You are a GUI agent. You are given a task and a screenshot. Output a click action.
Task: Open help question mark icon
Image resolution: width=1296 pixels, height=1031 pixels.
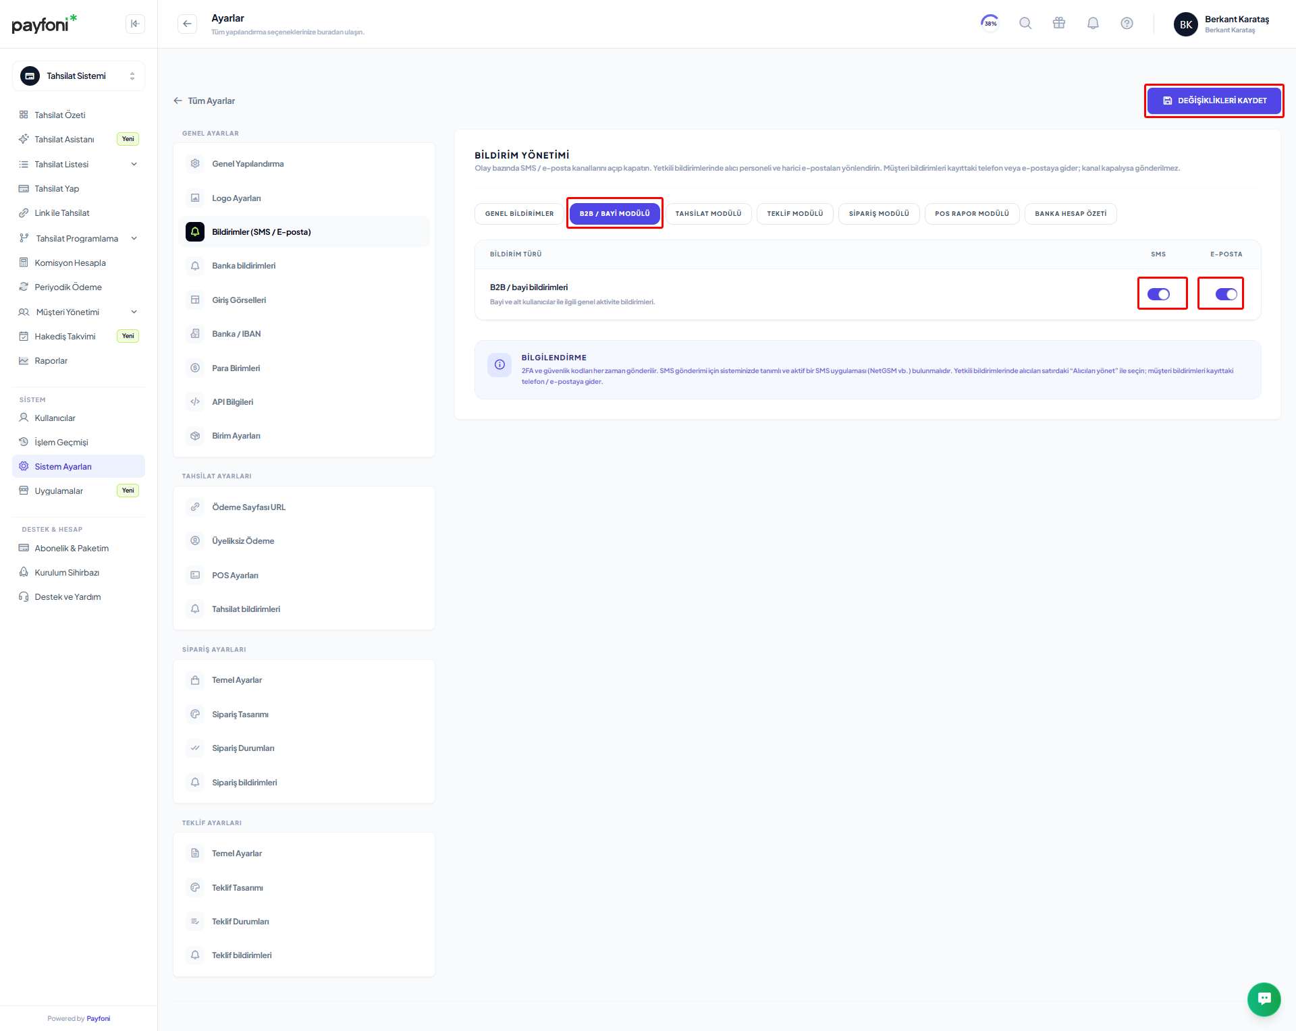1127,23
